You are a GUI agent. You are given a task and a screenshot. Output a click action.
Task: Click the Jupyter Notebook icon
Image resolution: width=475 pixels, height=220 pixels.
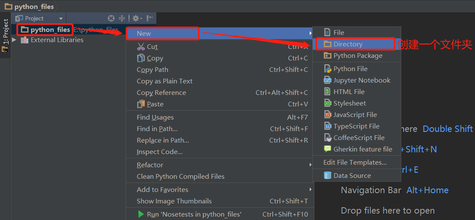(x=327, y=80)
